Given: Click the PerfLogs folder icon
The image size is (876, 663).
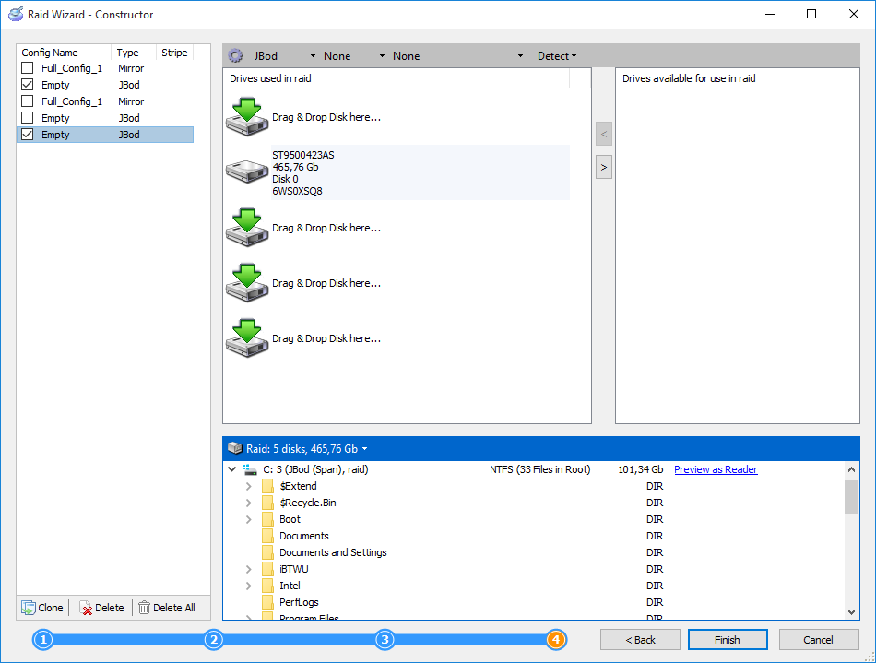Looking at the screenshot, I should (x=267, y=602).
